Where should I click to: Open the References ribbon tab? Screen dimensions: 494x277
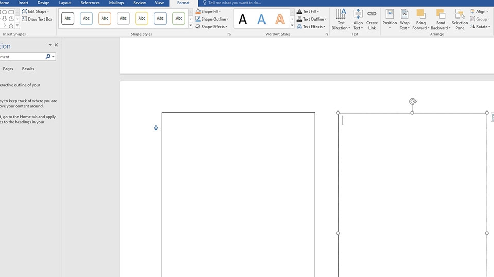pyautogui.click(x=90, y=3)
